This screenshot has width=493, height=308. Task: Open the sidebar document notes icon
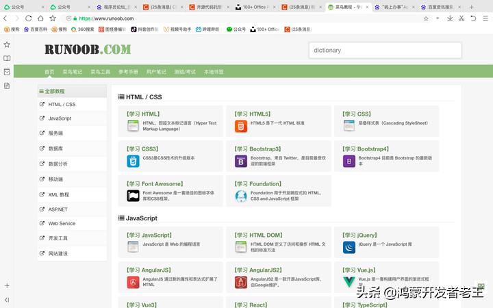(7, 86)
